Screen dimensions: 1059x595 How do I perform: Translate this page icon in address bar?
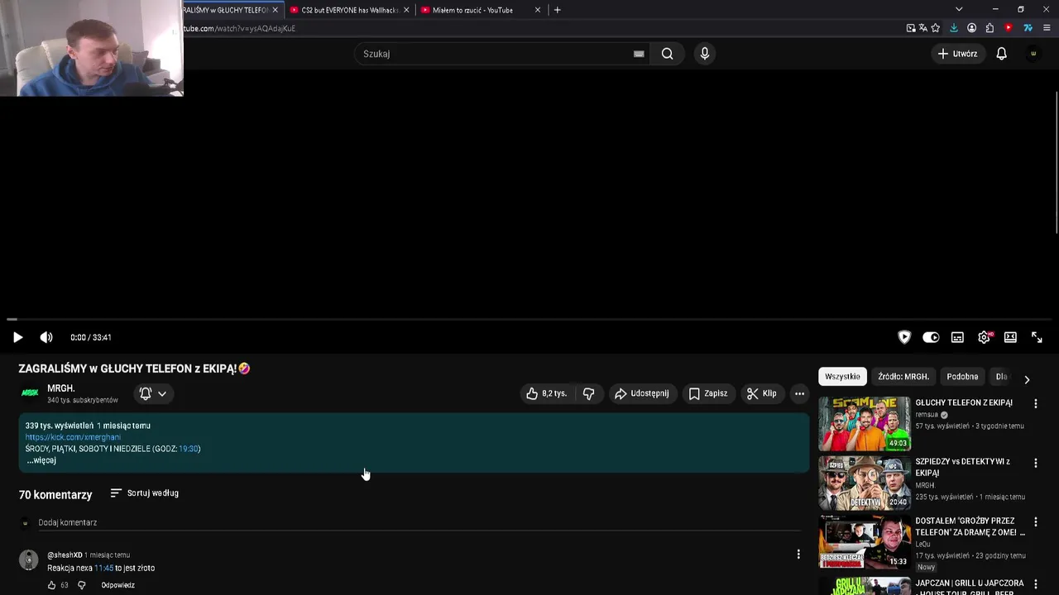click(x=923, y=28)
